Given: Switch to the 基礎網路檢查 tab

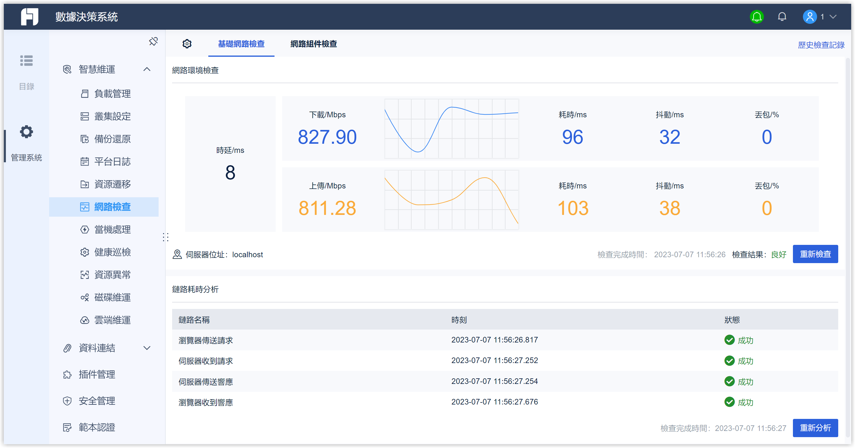Looking at the screenshot, I should point(241,44).
